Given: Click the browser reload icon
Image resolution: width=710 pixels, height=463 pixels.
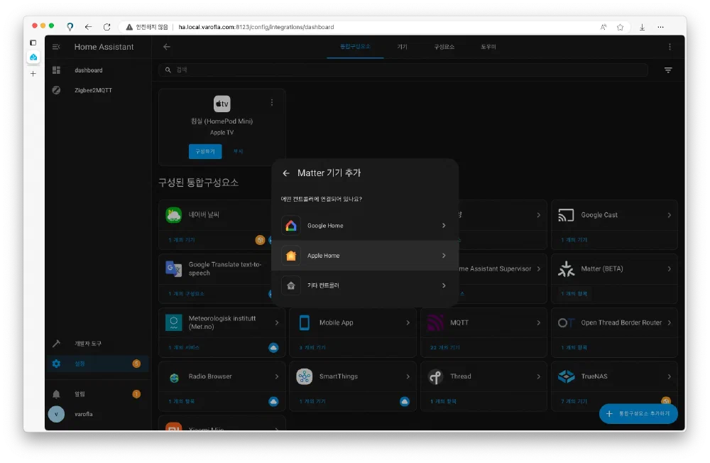Looking at the screenshot, I should (x=107, y=27).
